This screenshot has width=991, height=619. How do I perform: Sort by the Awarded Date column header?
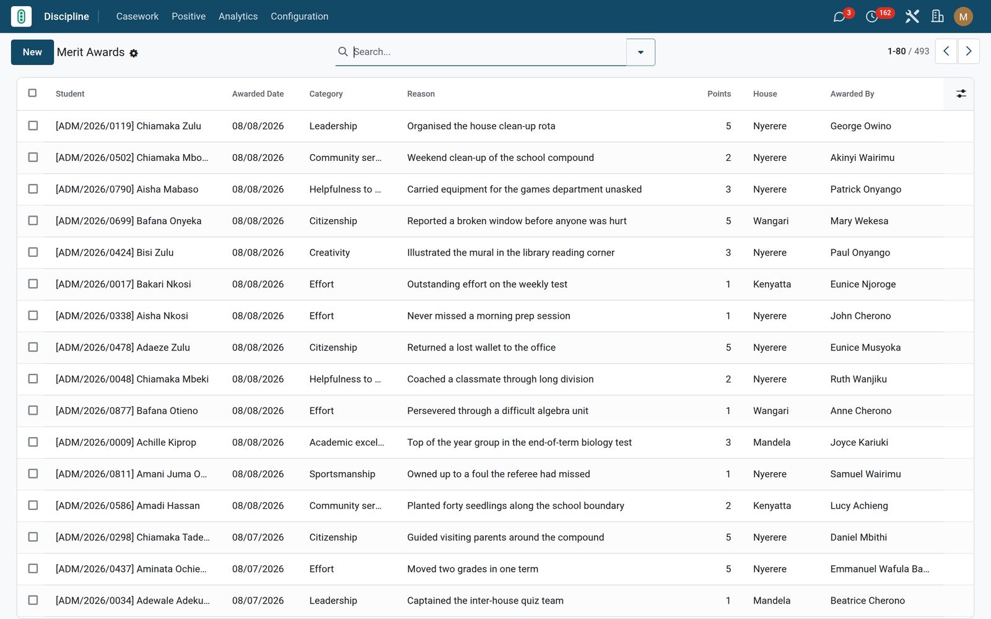[258, 94]
